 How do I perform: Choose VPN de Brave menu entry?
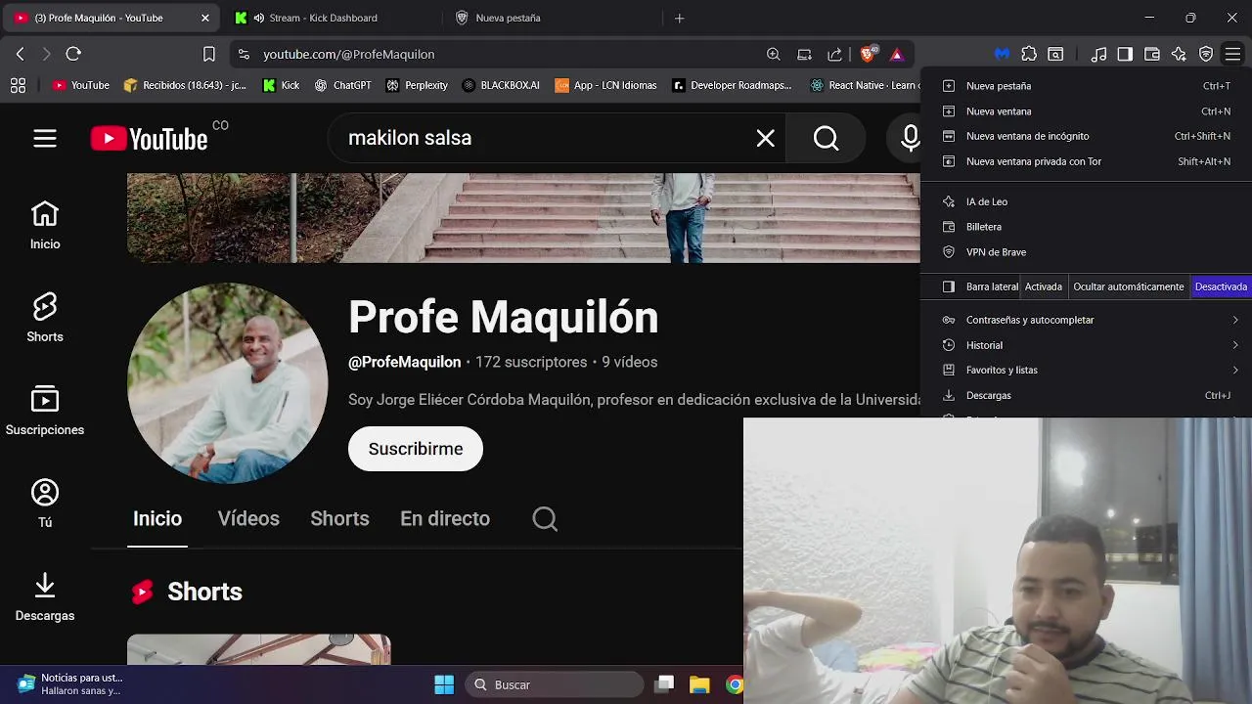[1086, 252]
